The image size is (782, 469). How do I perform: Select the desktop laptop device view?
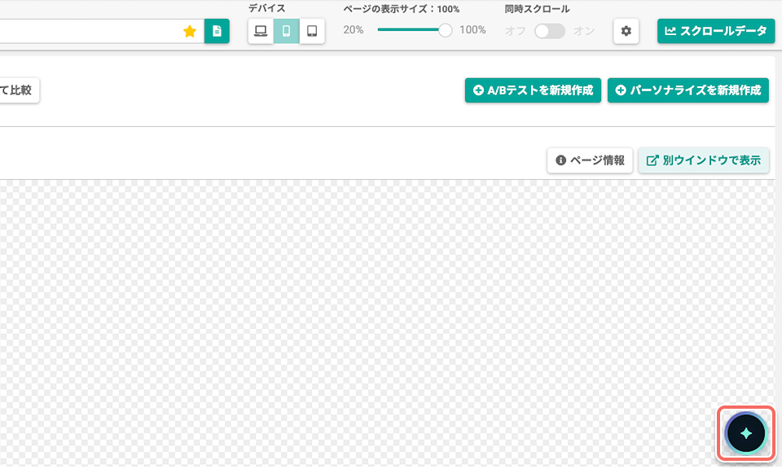(x=261, y=31)
